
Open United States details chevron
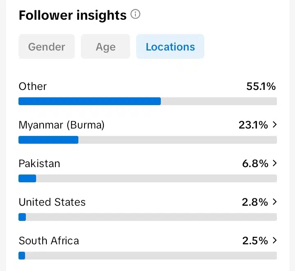pyautogui.click(x=274, y=202)
